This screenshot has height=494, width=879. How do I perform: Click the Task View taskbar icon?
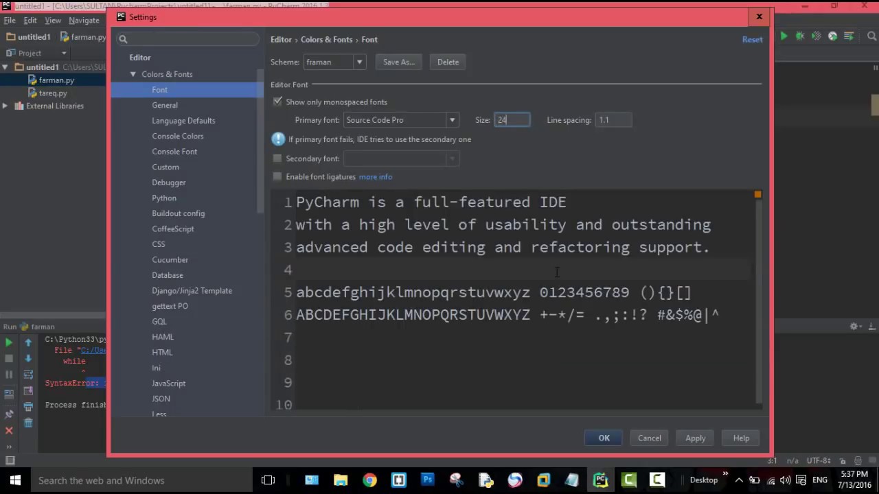pyautogui.click(x=268, y=480)
